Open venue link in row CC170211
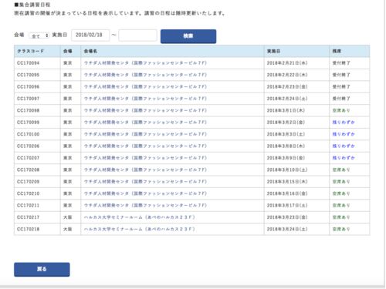The height and width of the screenshot is (289, 386). pyautogui.click(x=145, y=205)
